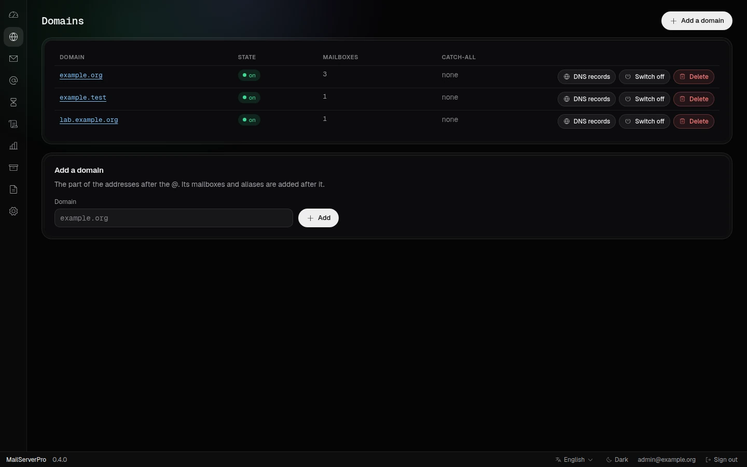Click the MailServerPro label in footer

pos(26,460)
